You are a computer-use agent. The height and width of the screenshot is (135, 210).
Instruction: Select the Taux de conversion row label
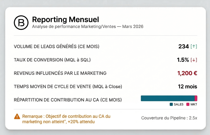click(52, 60)
